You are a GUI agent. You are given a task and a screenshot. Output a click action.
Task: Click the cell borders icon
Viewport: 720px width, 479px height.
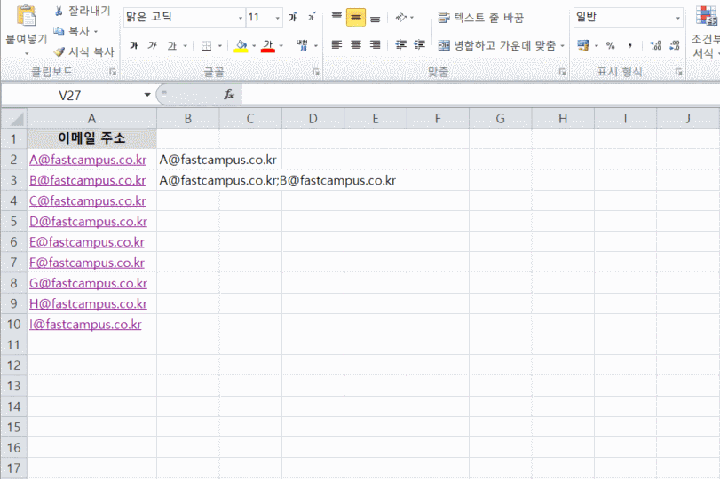click(x=207, y=45)
